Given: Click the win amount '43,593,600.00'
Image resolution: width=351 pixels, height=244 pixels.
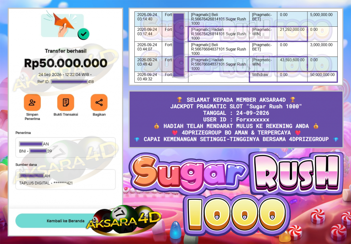Looking at the screenshot, I should 292,60.
